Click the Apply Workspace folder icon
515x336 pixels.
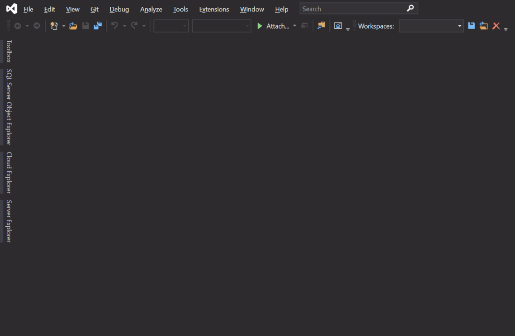pos(483,26)
